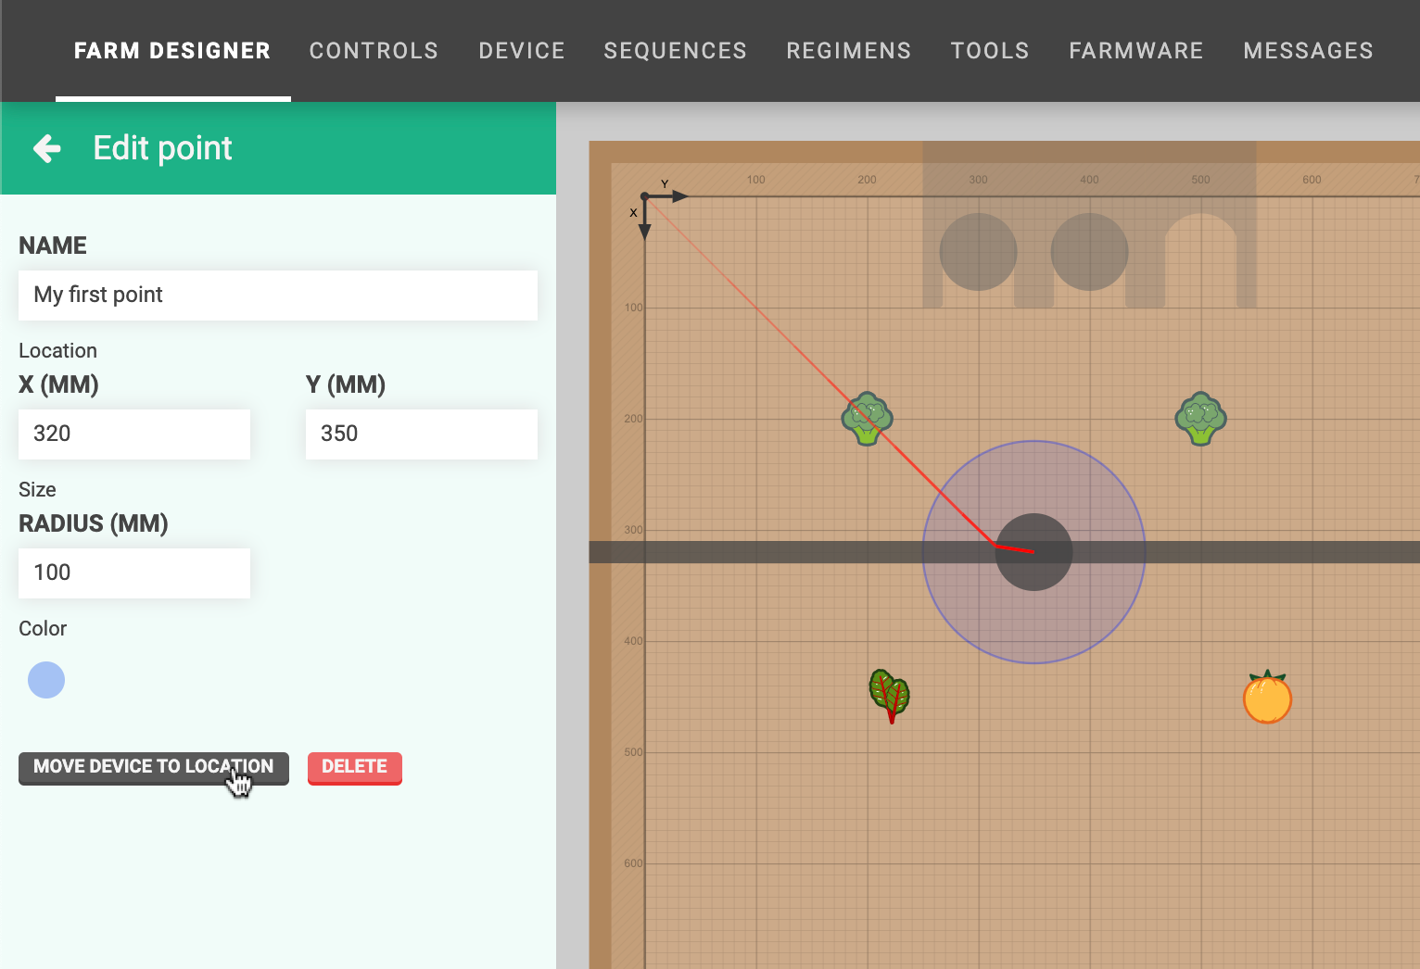Click the Swiss chard plant icon
Screen dimensions: 1420x969
click(890, 696)
